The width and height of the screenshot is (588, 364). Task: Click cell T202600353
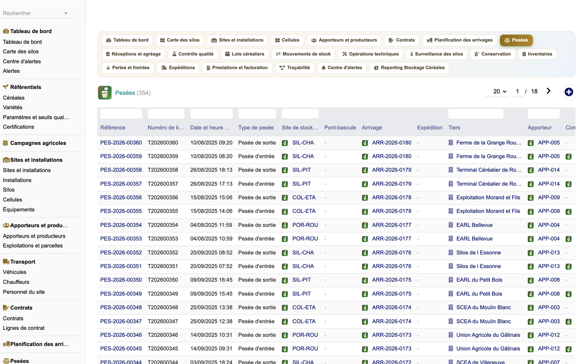click(163, 239)
